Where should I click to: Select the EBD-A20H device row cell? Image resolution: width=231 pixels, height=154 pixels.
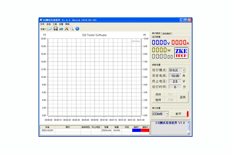pyautogui.click(x=47, y=130)
